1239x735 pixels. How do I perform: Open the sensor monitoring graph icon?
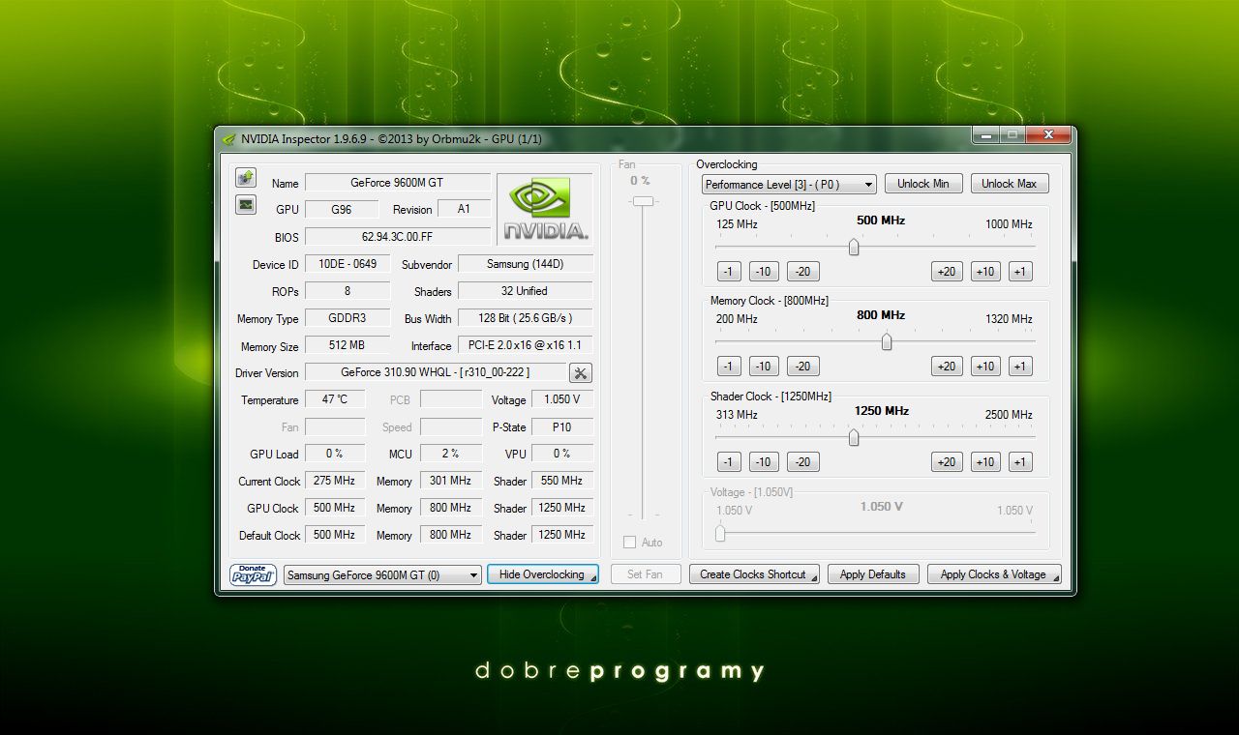pos(246,204)
